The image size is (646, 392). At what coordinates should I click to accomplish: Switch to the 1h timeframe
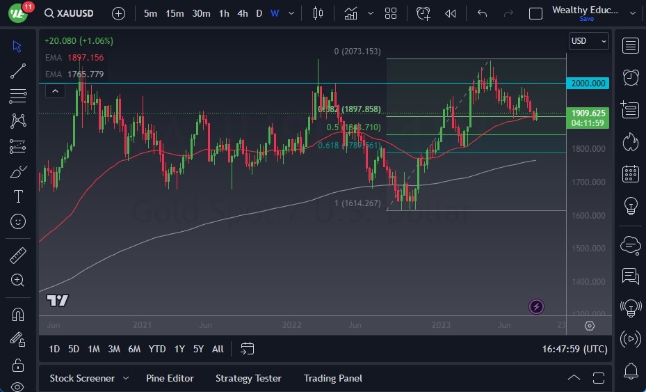pyautogui.click(x=224, y=14)
